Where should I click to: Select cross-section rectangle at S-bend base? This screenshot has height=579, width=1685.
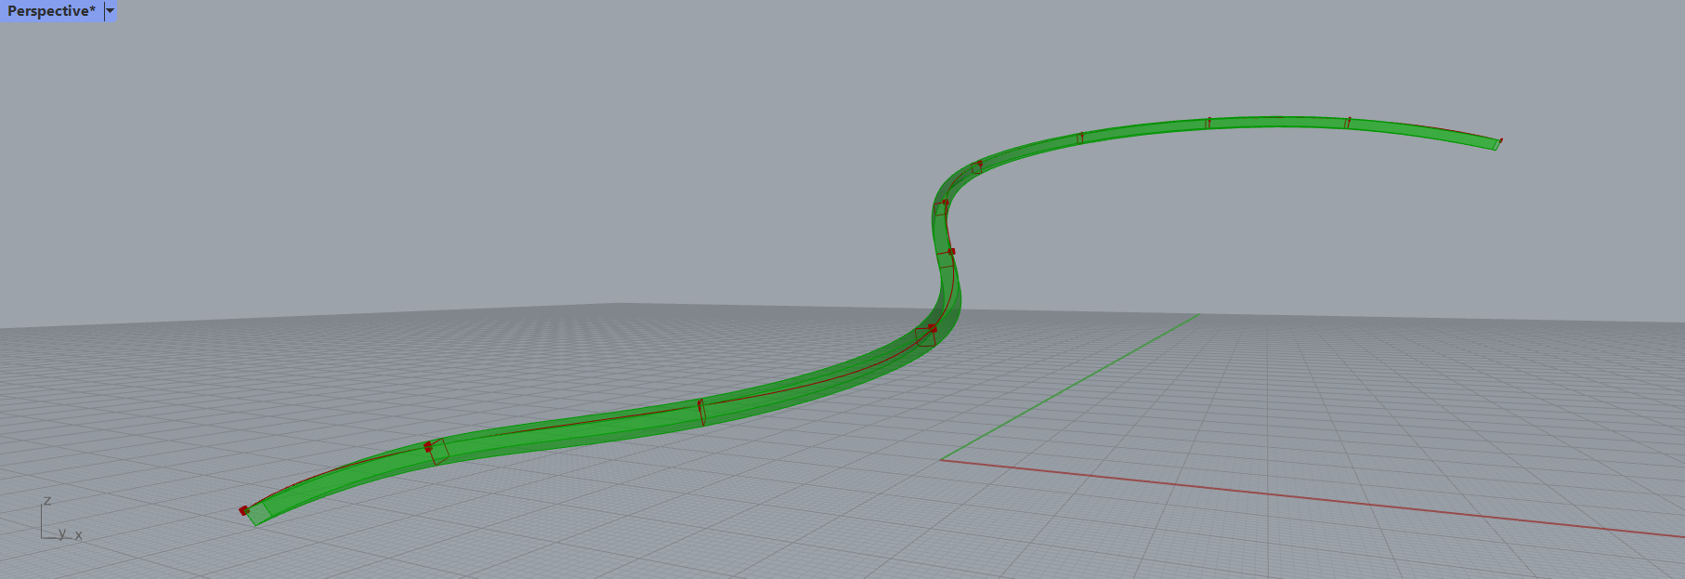(924, 337)
